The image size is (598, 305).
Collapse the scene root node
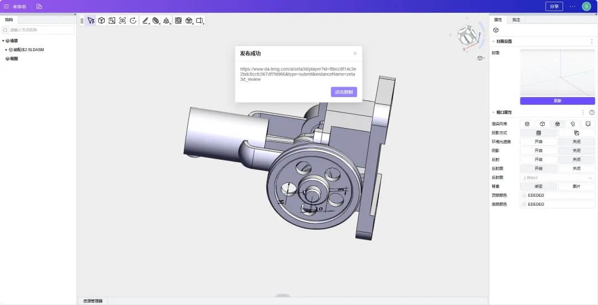pos(3,40)
